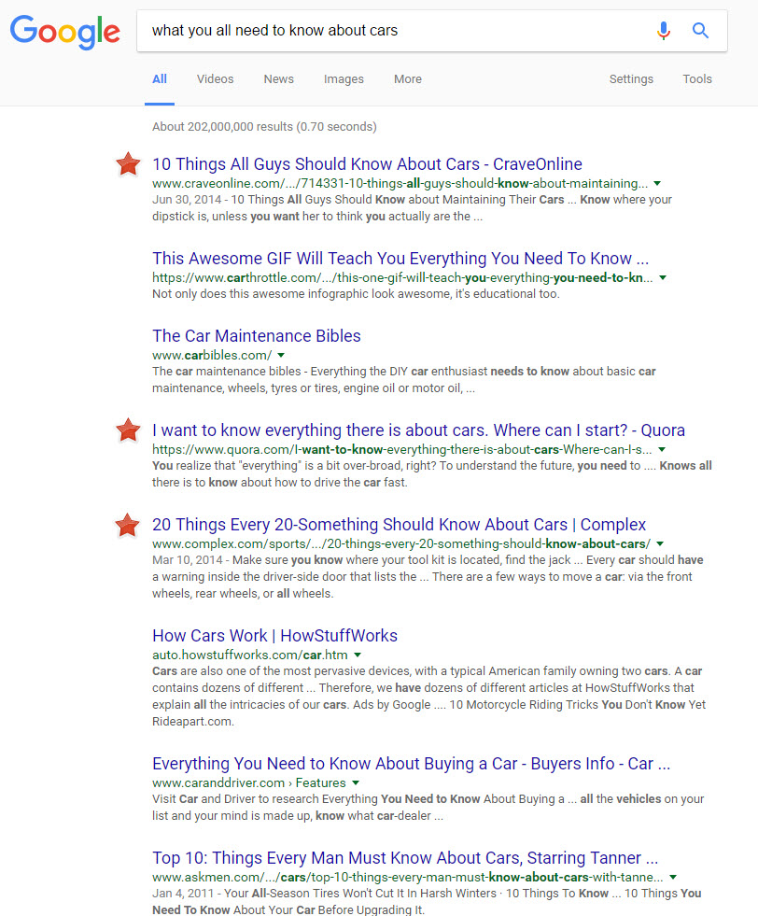
Task: Click the blue magnifier search button
Action: coord(700,31)
